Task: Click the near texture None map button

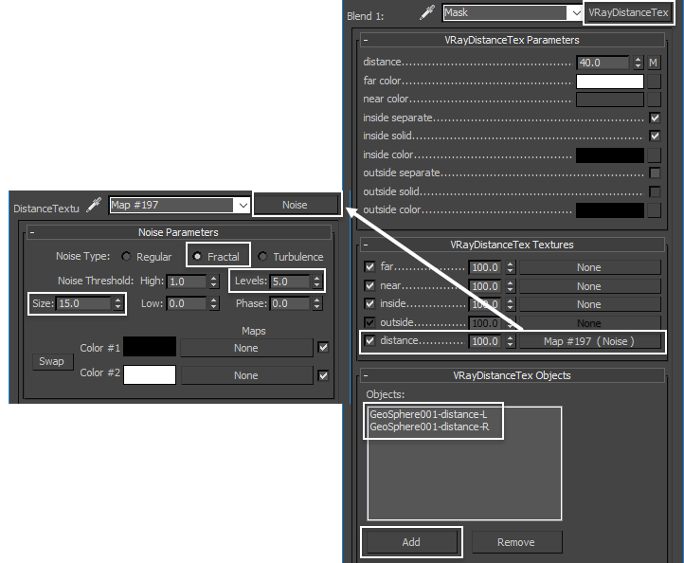Action: (590, 286)
